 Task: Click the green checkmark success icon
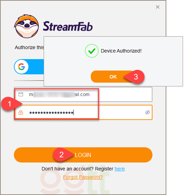tap(92, 51)
